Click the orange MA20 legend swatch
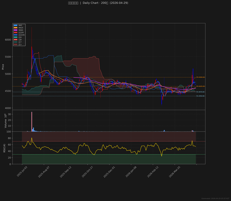231x201 pixels. pos(16,28)
